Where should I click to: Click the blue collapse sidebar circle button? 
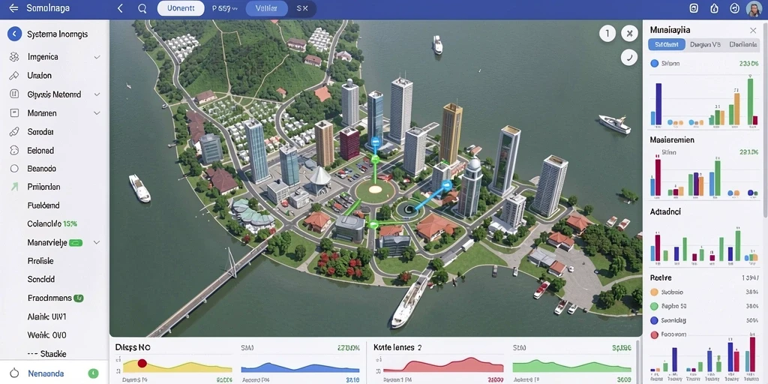pos(15,34)
